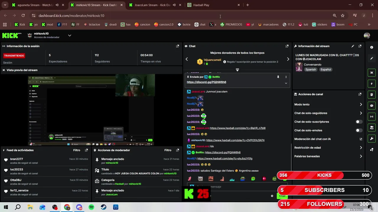378x212 pixels.
Task: Collapse the pinned message chevron
Action: (x=286, y=83)
